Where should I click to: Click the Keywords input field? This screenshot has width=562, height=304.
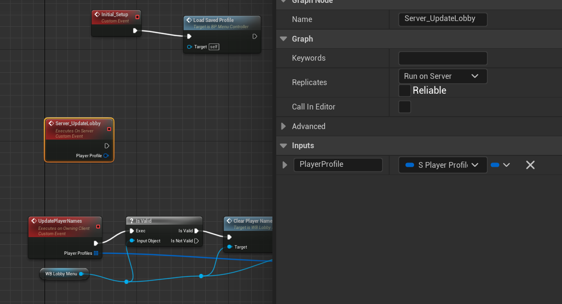(443, 58)
